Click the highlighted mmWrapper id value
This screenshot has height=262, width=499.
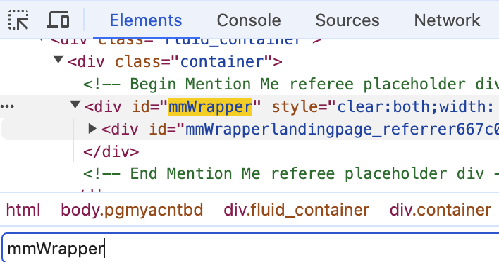coord(210,106)
